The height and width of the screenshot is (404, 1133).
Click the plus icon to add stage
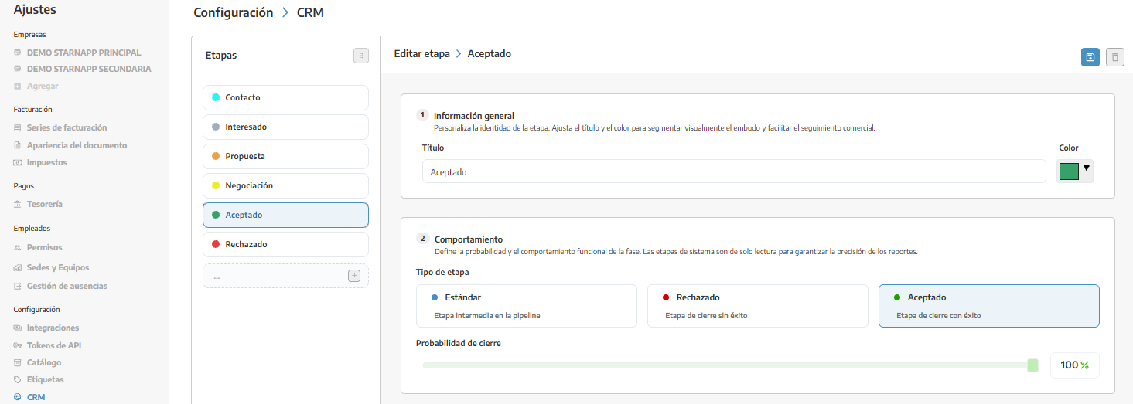[354, 276]
